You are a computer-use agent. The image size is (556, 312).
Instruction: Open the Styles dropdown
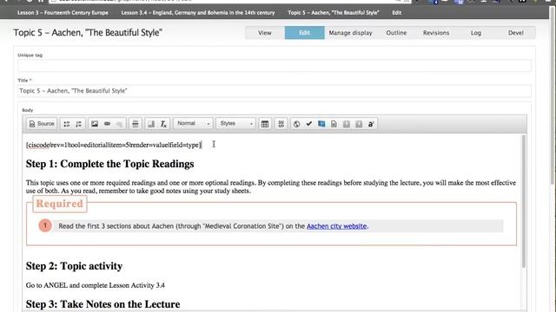click(x=235, y=123)
